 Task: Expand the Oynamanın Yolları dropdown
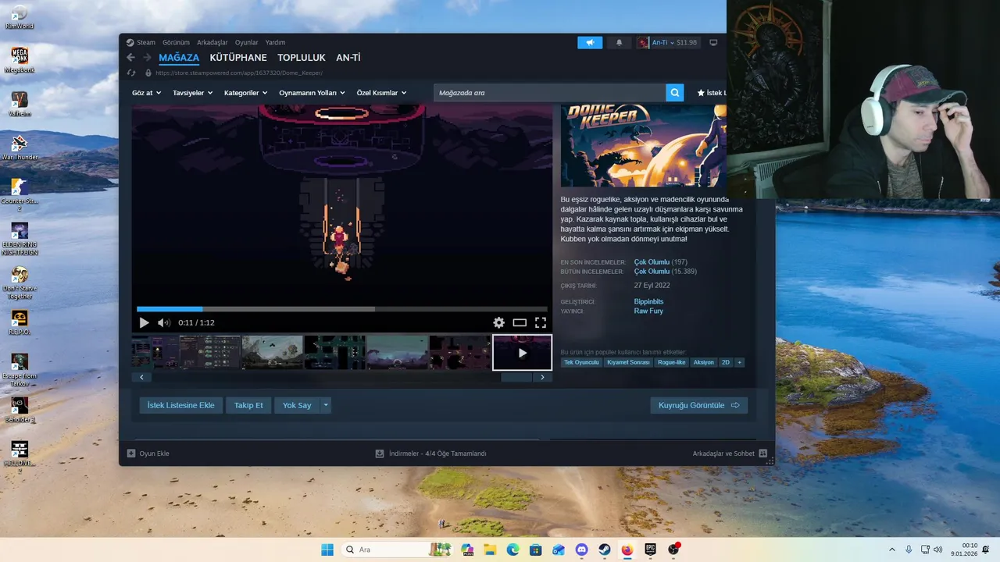click(x=312, y=93)
